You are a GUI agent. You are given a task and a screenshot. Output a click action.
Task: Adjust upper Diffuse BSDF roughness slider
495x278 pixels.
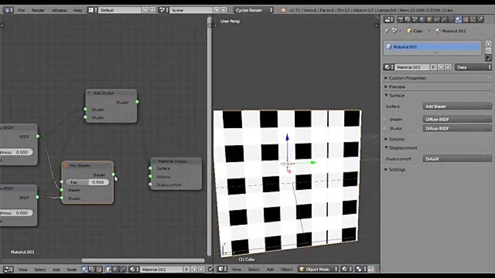tap(16, 152)
